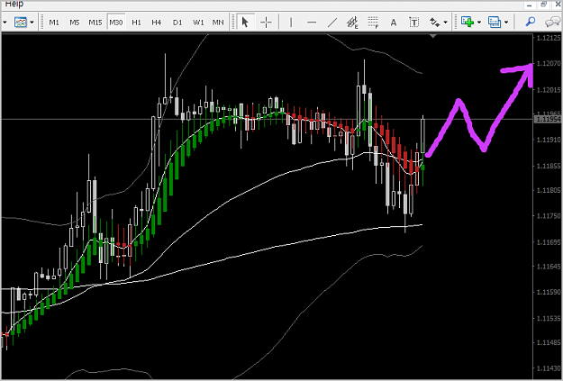
Task: Select the active M30 timeframe button
Action: click(115, 23)
